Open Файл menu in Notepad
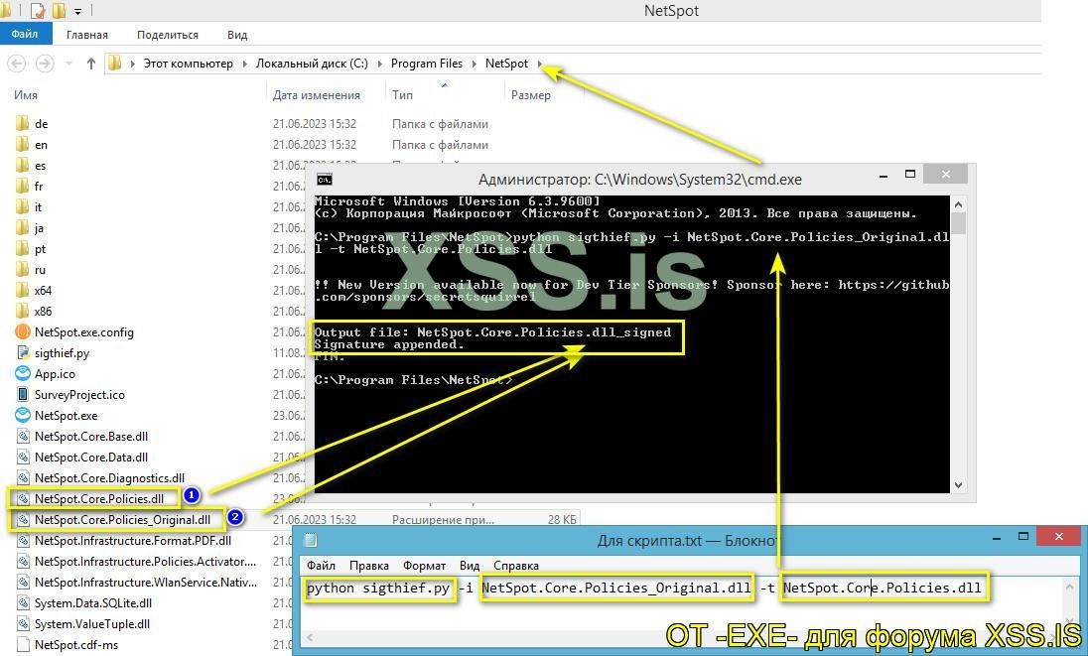1088x656 pixels. pos(321,565)
